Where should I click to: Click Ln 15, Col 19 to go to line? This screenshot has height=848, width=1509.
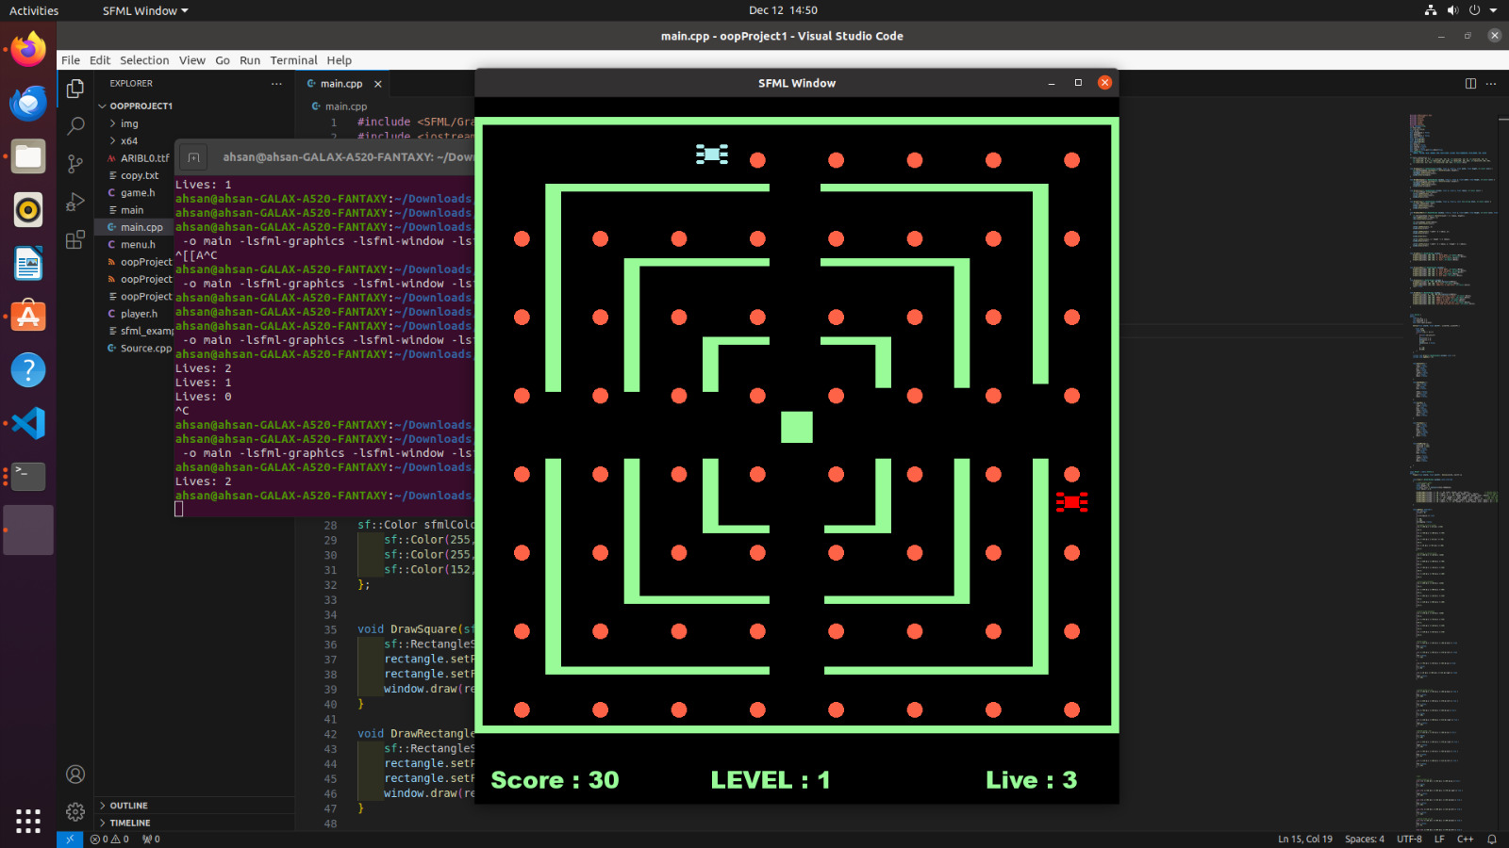click(x=1304, y=839)
